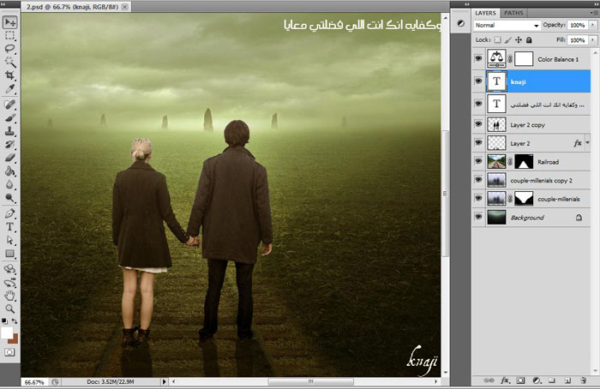
Task: Select the Lasso tool
Action: pos(10,49)
